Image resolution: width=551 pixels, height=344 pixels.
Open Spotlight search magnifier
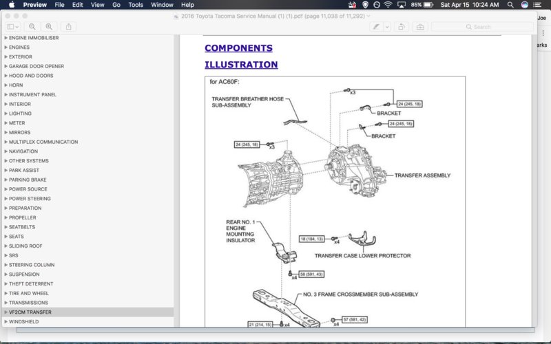click(x=510, y=5)
